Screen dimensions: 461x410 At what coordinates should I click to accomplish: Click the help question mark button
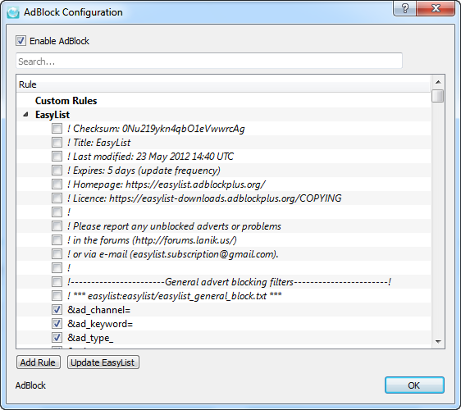click(405, 8)
